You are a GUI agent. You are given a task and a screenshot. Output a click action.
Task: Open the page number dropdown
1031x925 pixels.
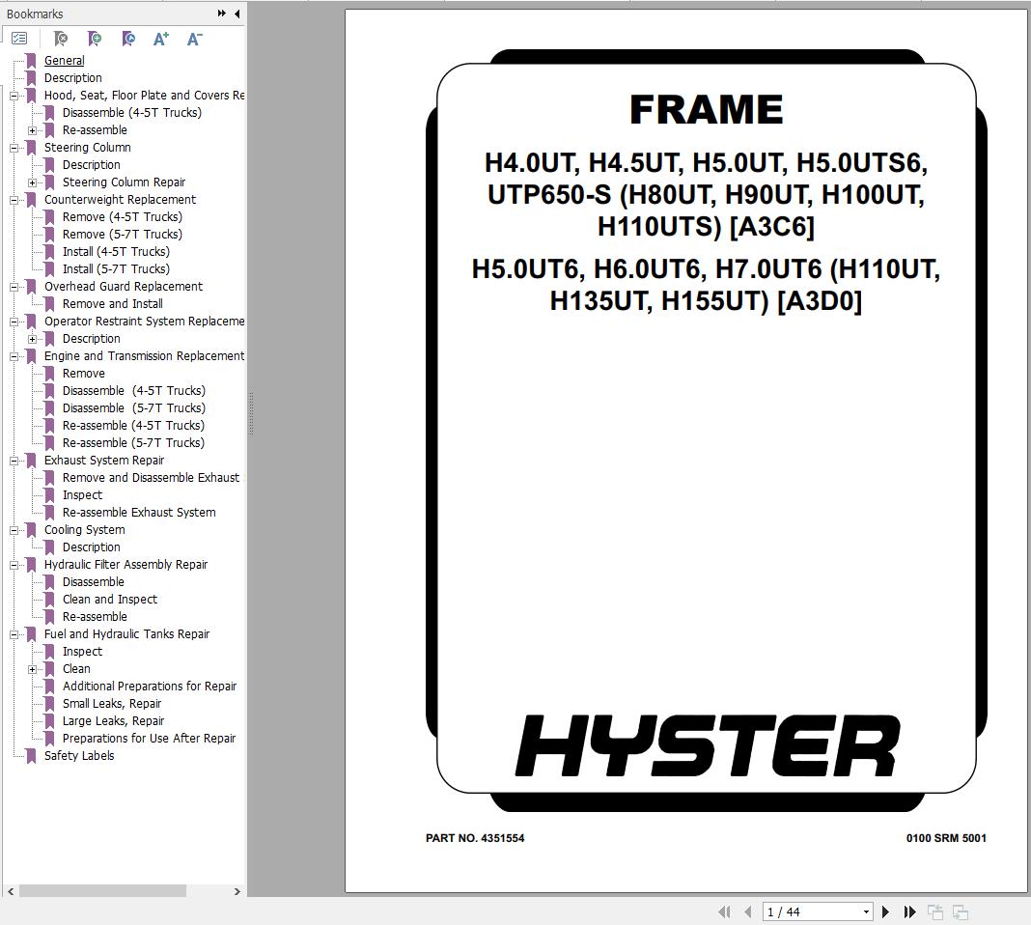pos(866,911)
